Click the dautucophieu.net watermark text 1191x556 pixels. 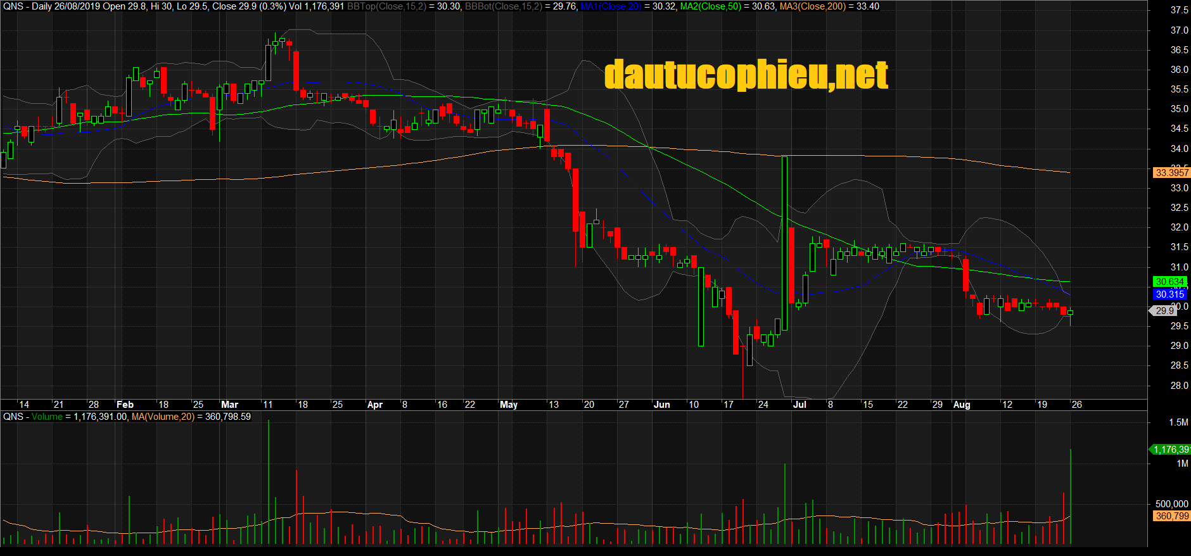coord(746,75)
